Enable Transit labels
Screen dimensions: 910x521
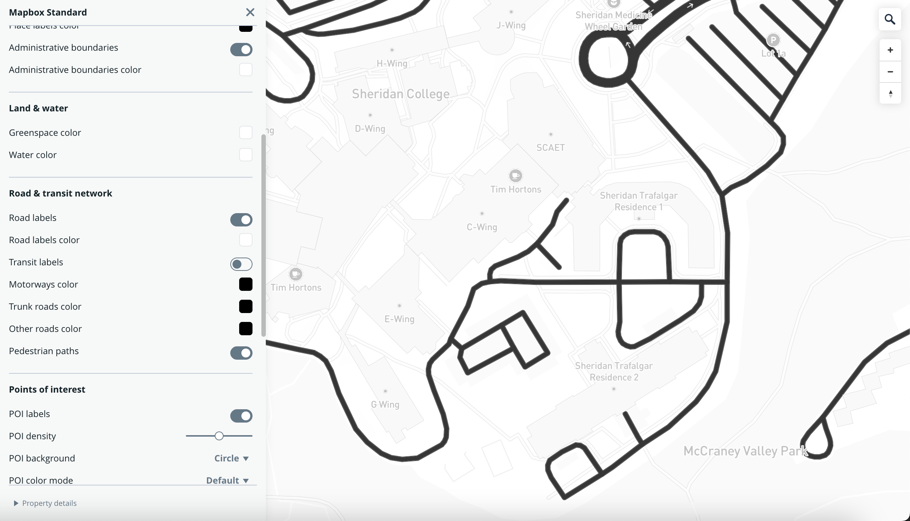[x=241, y=264]
